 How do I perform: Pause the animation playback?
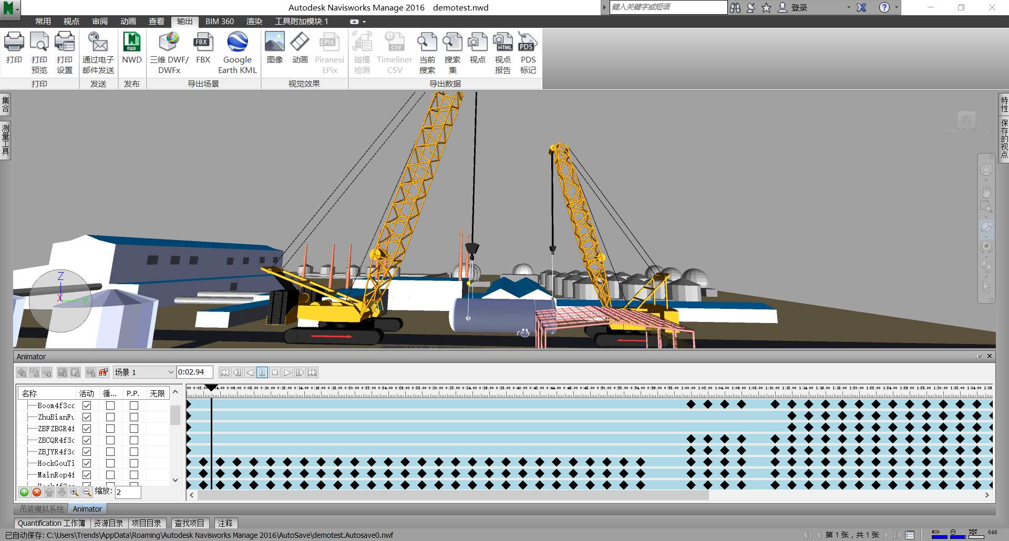click(262, 372)
